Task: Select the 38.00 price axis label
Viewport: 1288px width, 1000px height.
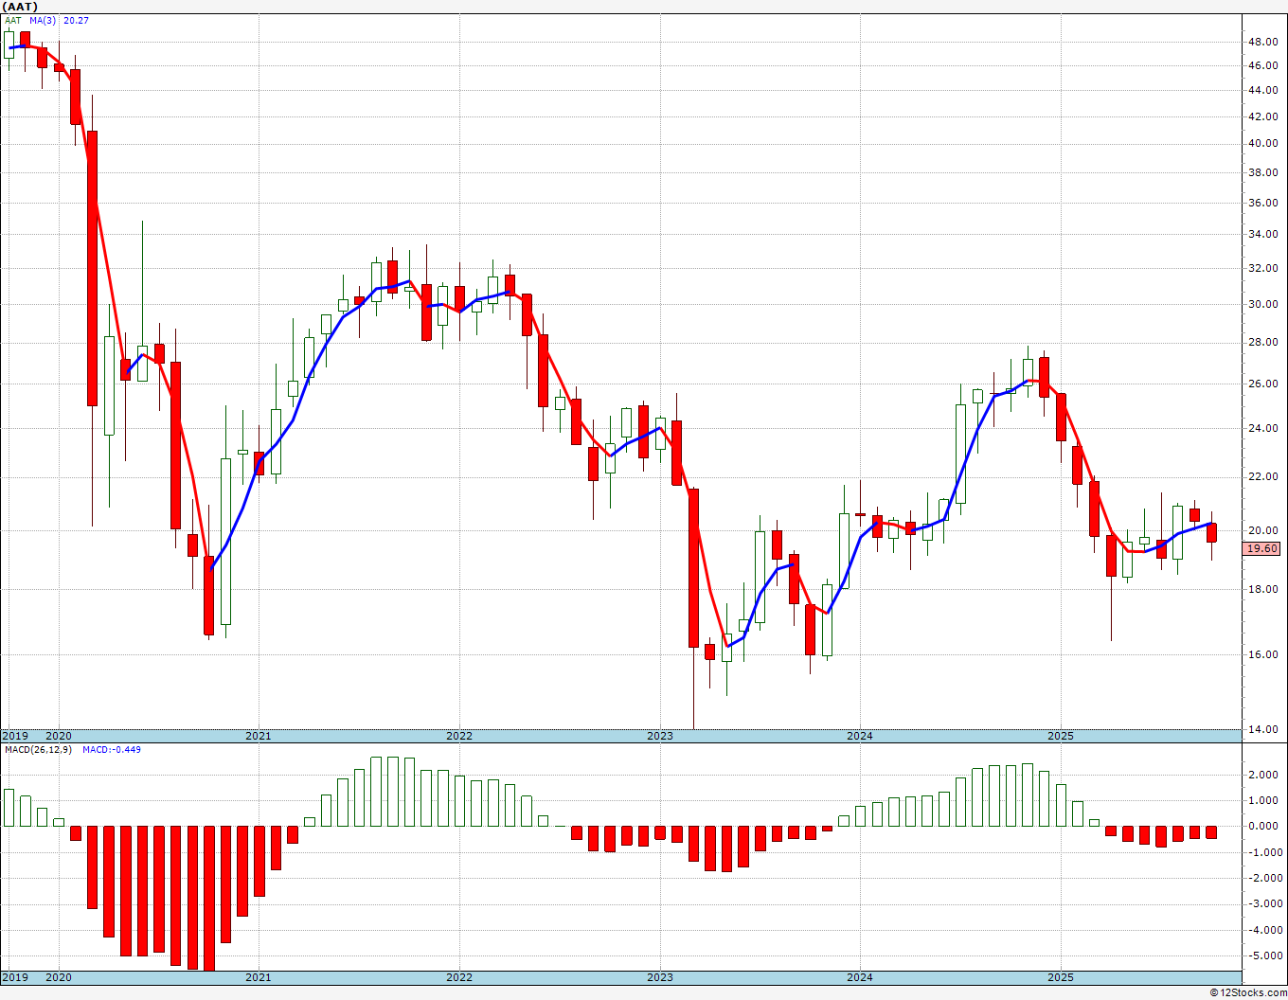Action: click(x=1262, y=172)
